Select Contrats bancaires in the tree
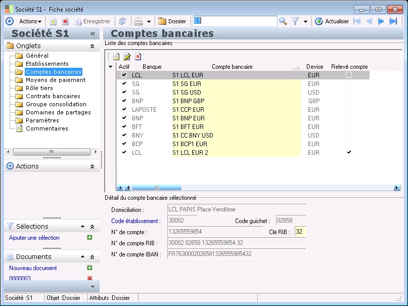Viewport: 408px width, 306px height. click(x=53, y=96)
